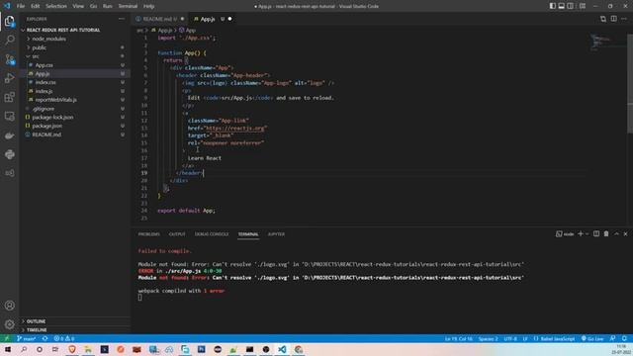The height and width of the screenshot is (356, 633).
Task: Open the Extensions view
Action: (x=10, y=97)
